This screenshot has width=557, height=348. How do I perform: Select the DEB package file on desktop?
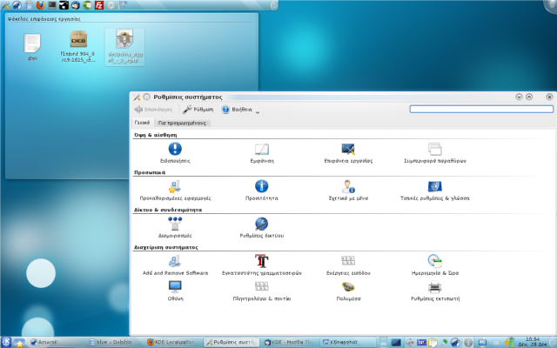pos(78,46)
